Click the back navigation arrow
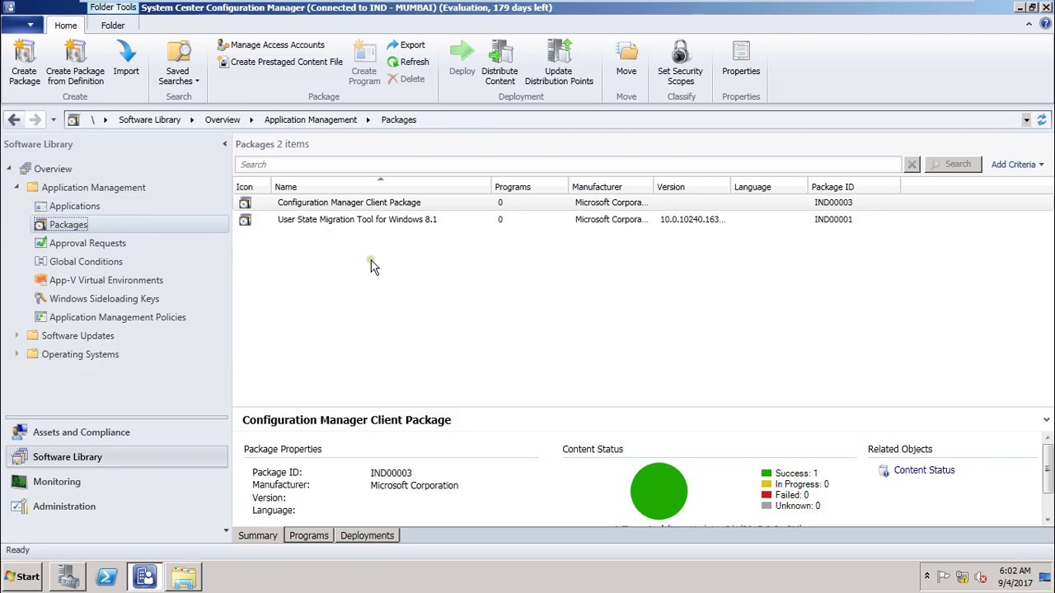 pos(14,120)
